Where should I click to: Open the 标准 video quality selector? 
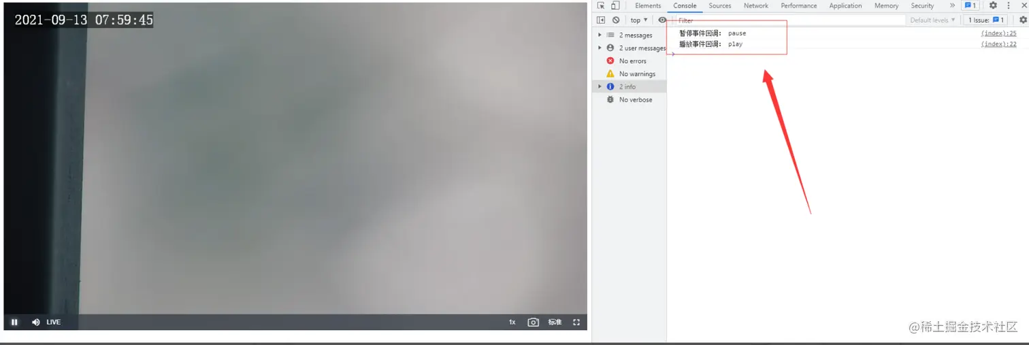pyautogui.click(x=555, y=322)
